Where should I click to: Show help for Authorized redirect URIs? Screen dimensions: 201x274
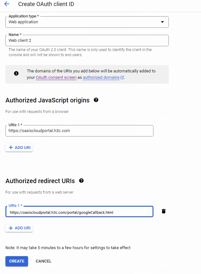click(81, 181)
